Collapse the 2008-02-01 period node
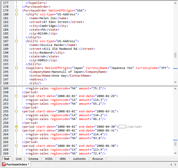 click(x=17, y=96)
